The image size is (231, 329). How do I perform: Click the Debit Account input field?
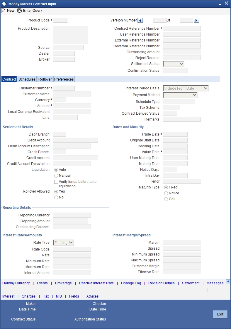click(x=76, y=140)
